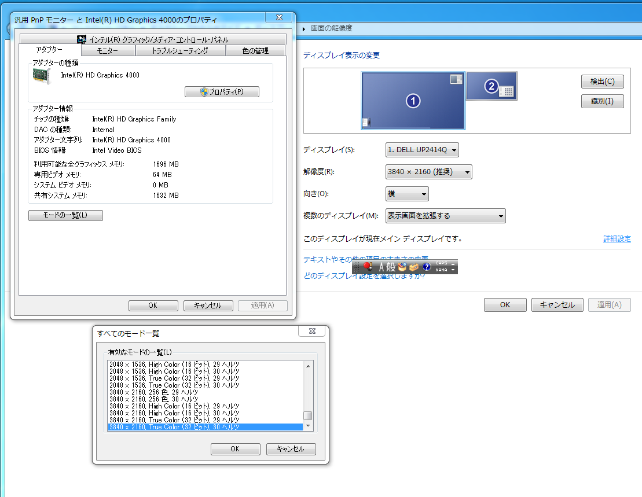Click the プロパティ(P) button with shield

coord(222,92)
